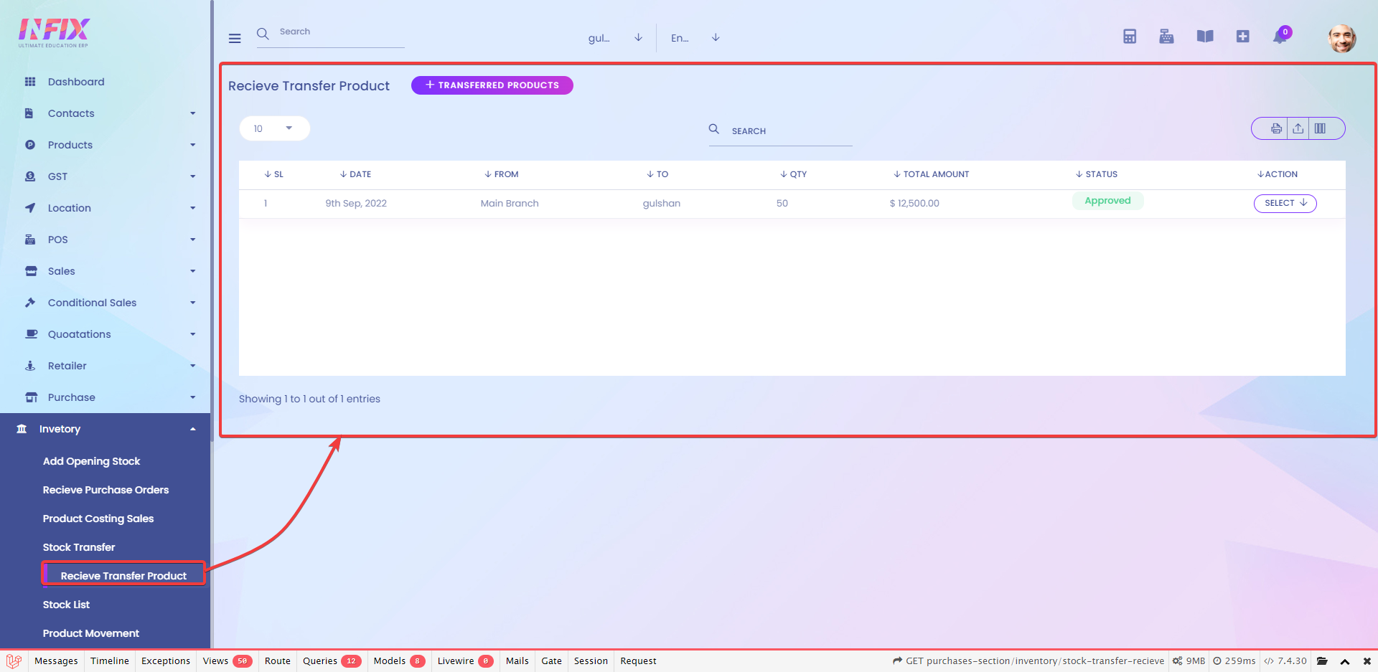Click the column visibility icon above table
The image size is (1378, 672).
coord(1320,128)
